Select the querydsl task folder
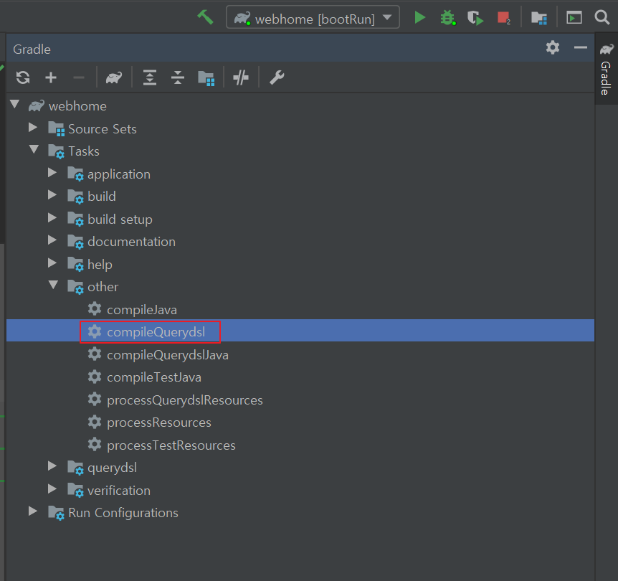 click(x=112, y=468)
